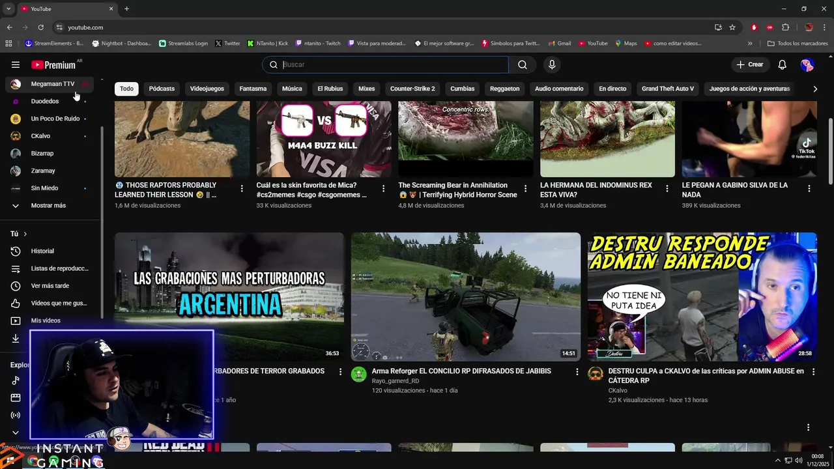
Task: Open the Streamlabs Login bookmark
Action: [184, 44]
